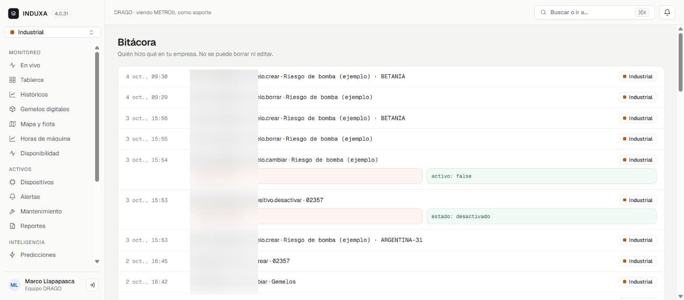Click the sidebar scrollbar thumb

pos(97,117)
